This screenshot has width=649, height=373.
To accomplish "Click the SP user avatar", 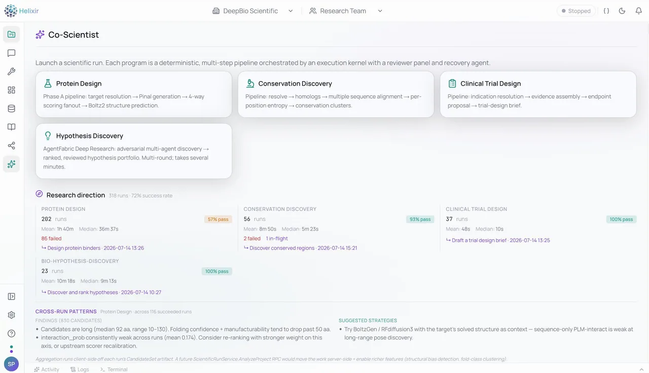I will (11, 364).
